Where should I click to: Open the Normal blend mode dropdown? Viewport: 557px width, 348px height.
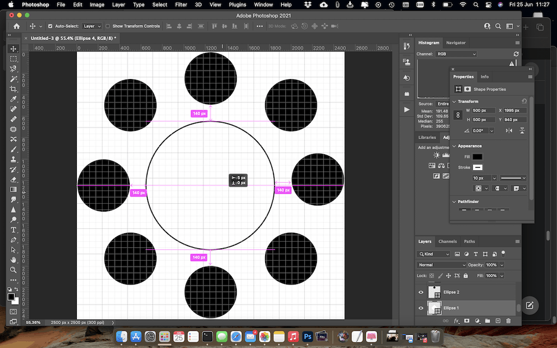[441, 265]
